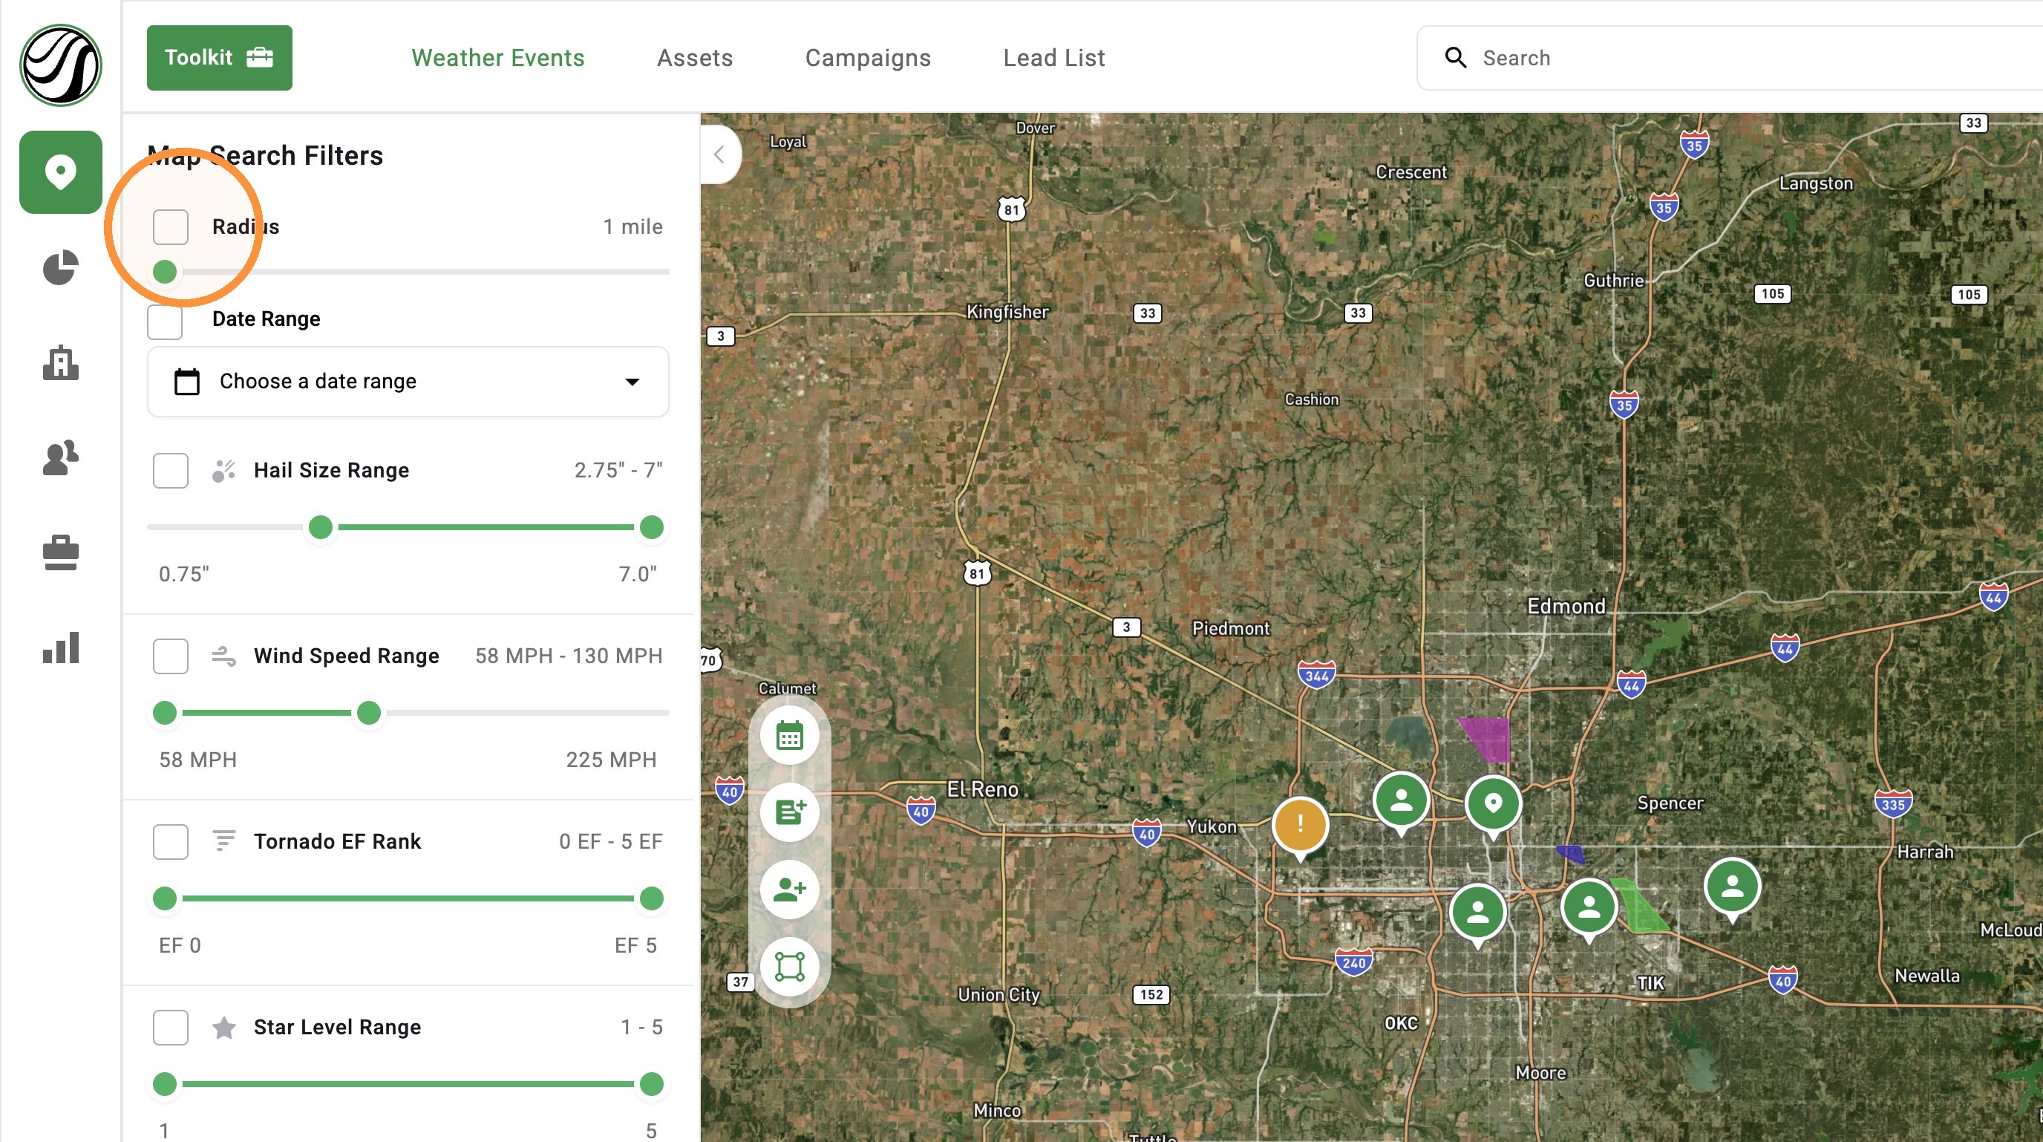The image size is (2043, 1142).
Task: Click the date range dropdown arrow
Action: pyautogui.click(x=632, y=382)
